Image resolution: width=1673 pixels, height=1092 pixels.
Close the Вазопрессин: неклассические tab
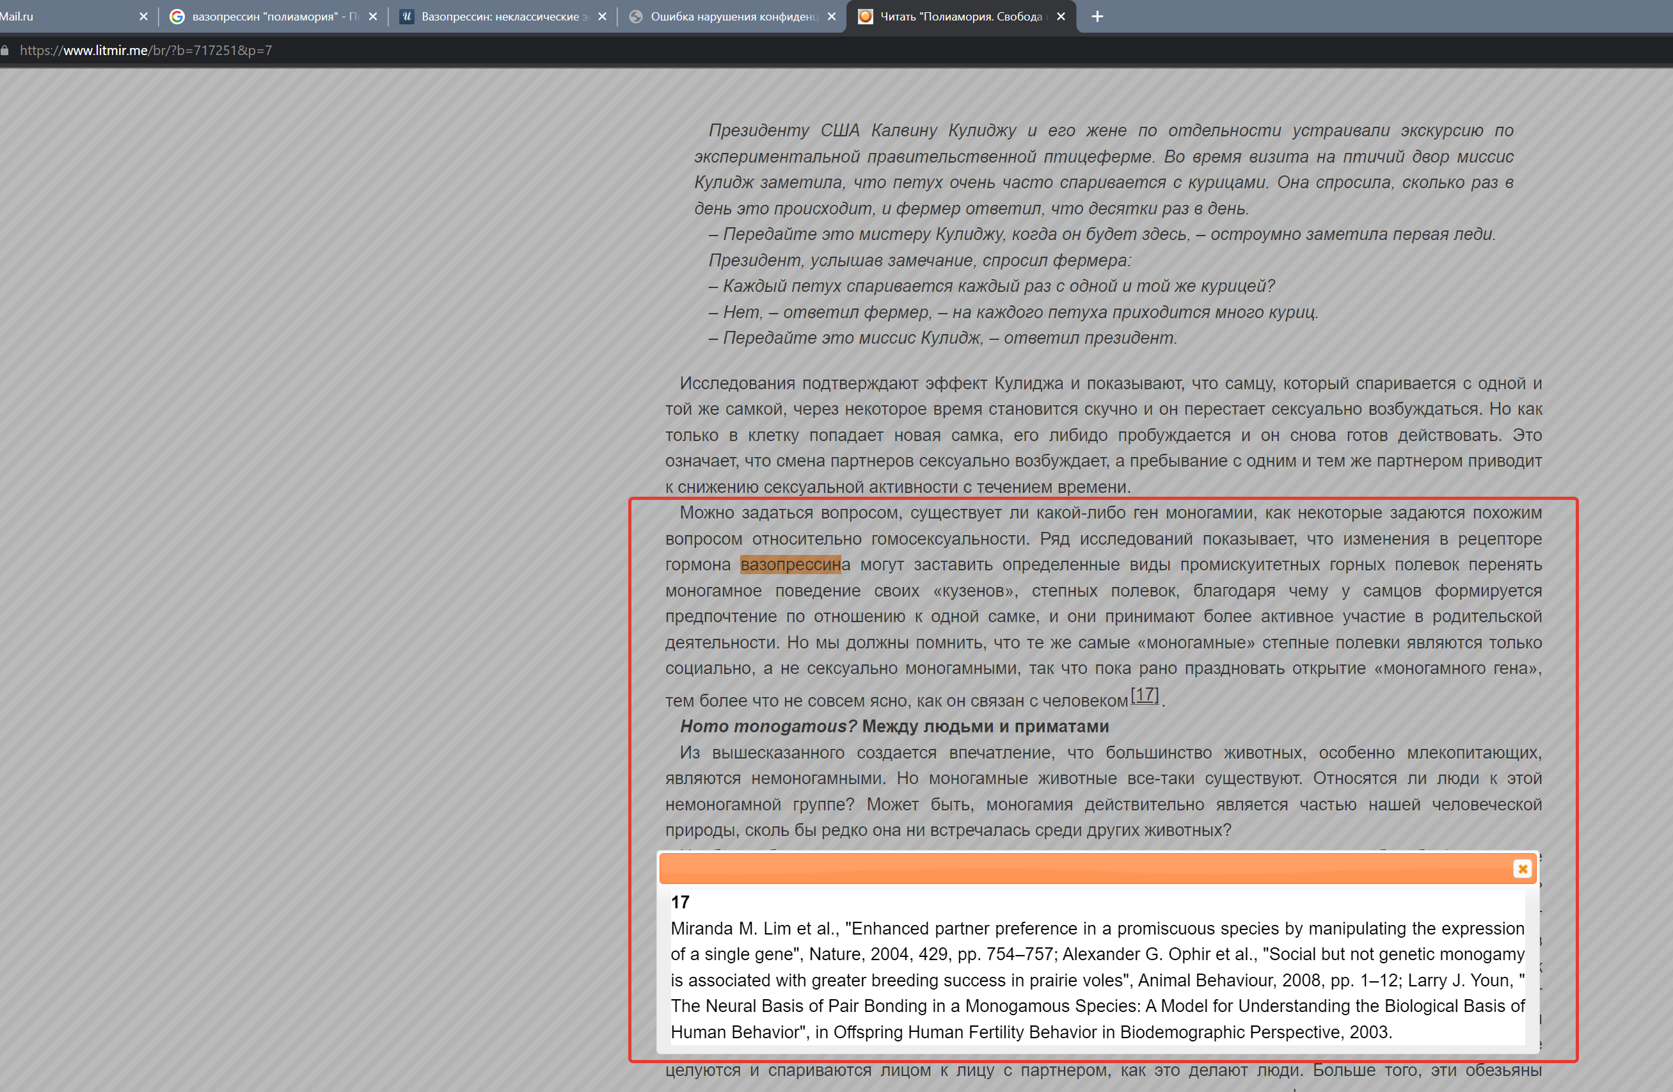pos(603,16)
